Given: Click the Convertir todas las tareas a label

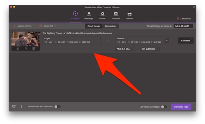Looking at the screenshot, I should [159, 26].
